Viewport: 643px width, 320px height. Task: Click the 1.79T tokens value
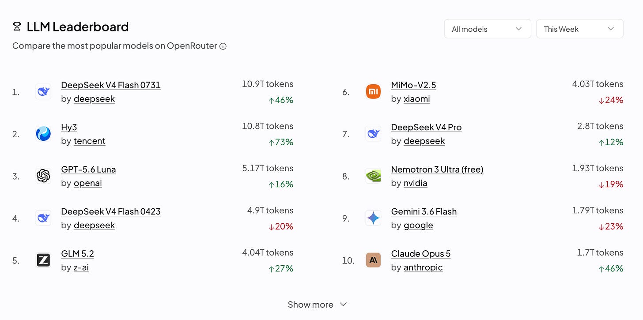tap(598, 211)
